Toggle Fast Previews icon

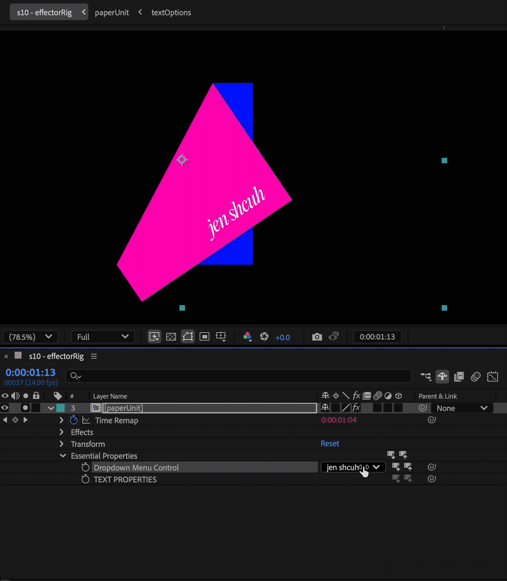pos(154,336)
